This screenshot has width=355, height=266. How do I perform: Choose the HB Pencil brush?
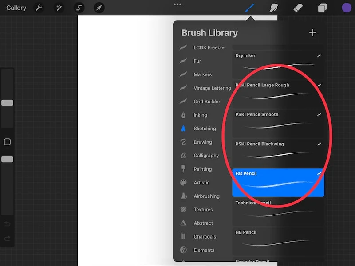[278, 241]
